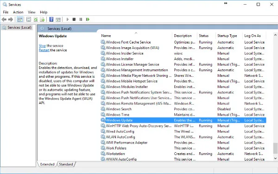Click Disabled startup type of Windows Search
Screen dimensions: 278x174
pyautogui.click(x=224, y=109)
